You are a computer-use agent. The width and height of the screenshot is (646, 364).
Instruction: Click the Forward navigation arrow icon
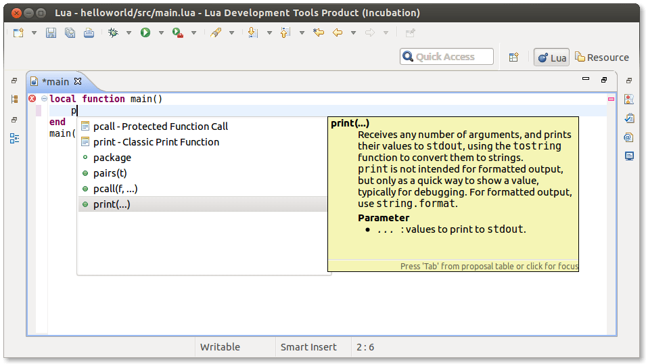[370, 32]
